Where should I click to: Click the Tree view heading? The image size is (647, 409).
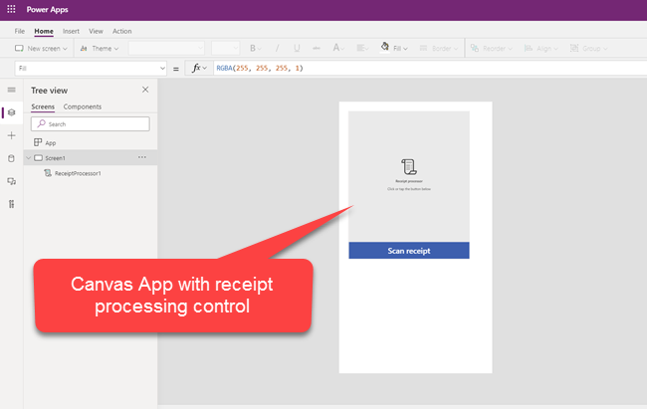(x=49, y=91)
